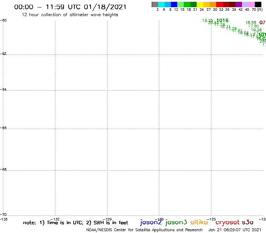The image size is (266, 233).
Task: Select the dark blue legend swatch
Action: click(174, 4)
